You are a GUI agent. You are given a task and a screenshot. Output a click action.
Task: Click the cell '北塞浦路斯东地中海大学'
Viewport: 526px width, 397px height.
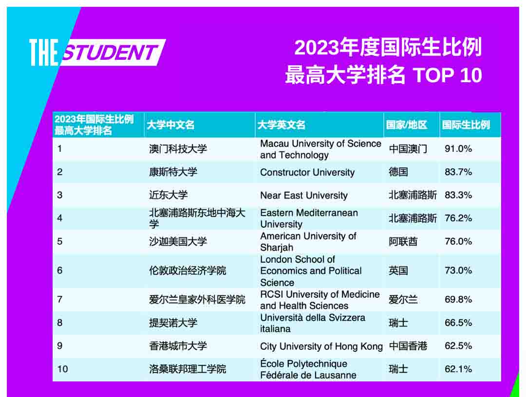tap(197, 218)
